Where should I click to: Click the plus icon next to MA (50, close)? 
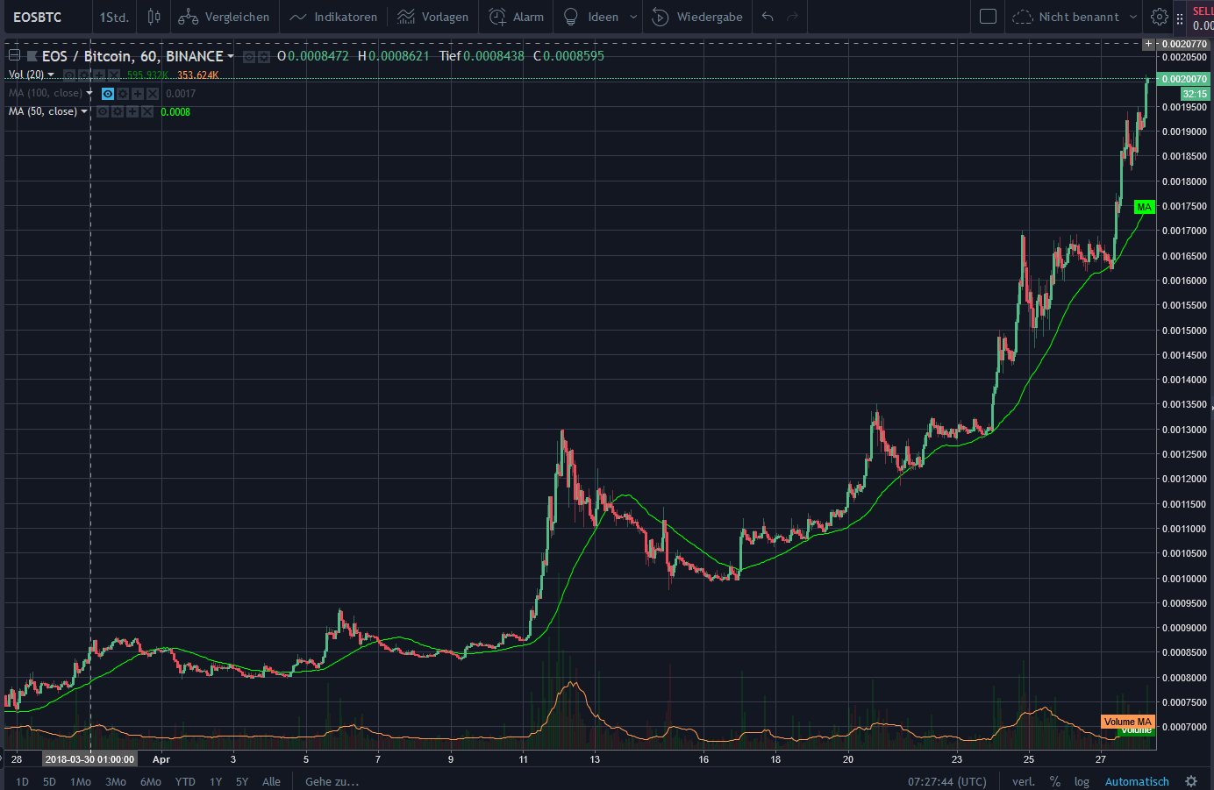(x=132, y=112)
